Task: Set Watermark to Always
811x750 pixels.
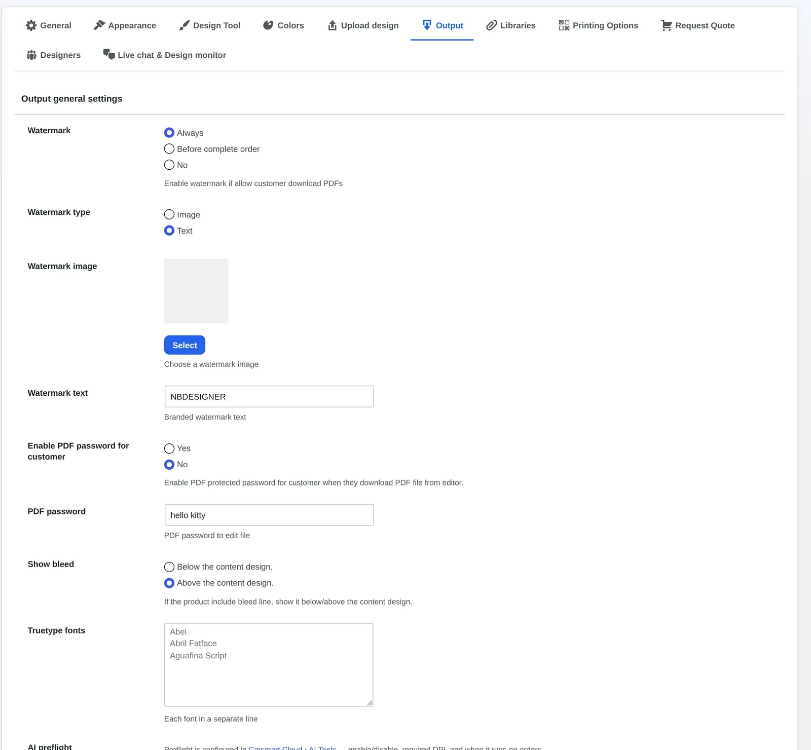Action: (x=169, y=133)
